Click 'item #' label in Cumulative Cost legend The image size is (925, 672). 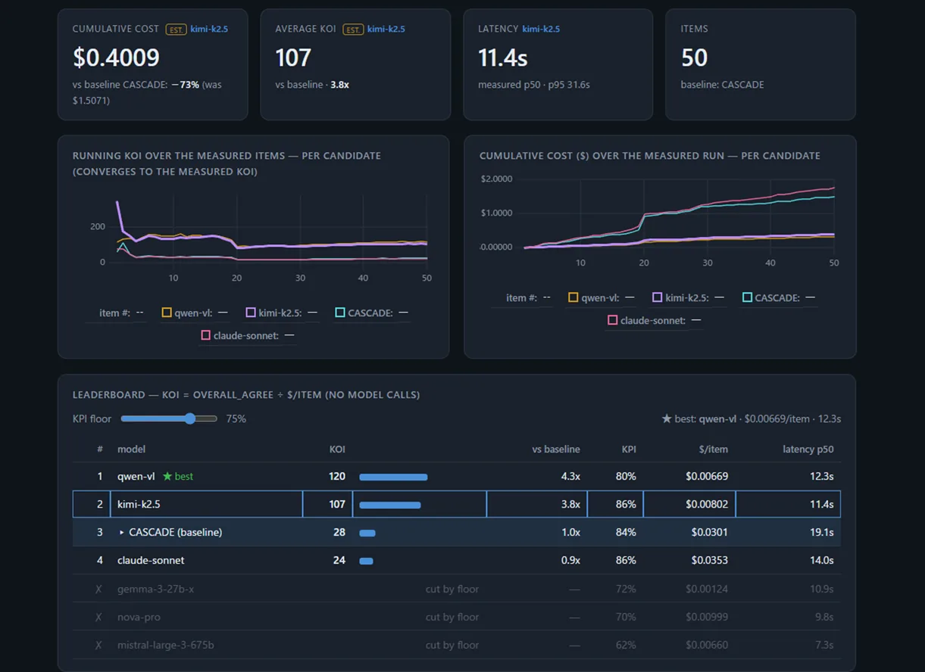point(521,297)
